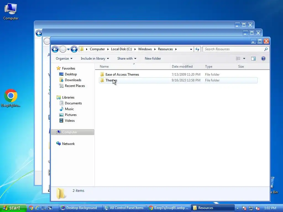Viewport: 283px width, 212px height.
Task: Sort by the Name column header
Action: pos(133,66)
